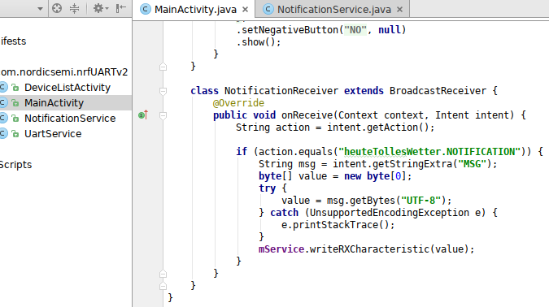Viewport: 549px width, 307px height.
Task: Click the "UTF-8" string literal
Action: (x=420, y=201)
